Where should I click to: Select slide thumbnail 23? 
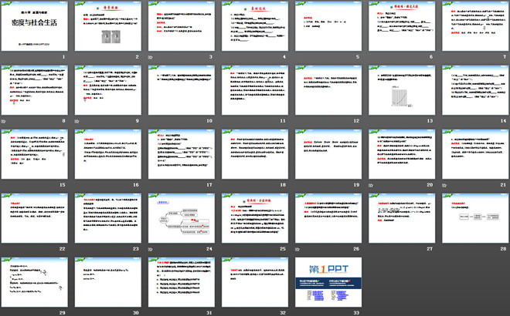point(108,218)
